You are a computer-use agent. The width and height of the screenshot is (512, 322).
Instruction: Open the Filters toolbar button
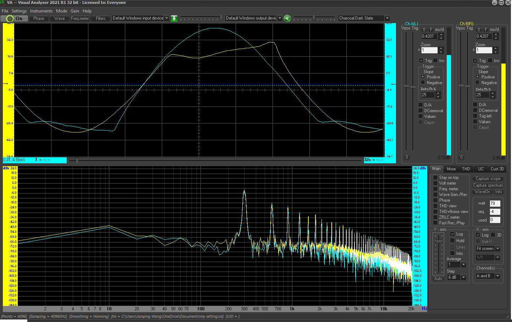[100, 18]
